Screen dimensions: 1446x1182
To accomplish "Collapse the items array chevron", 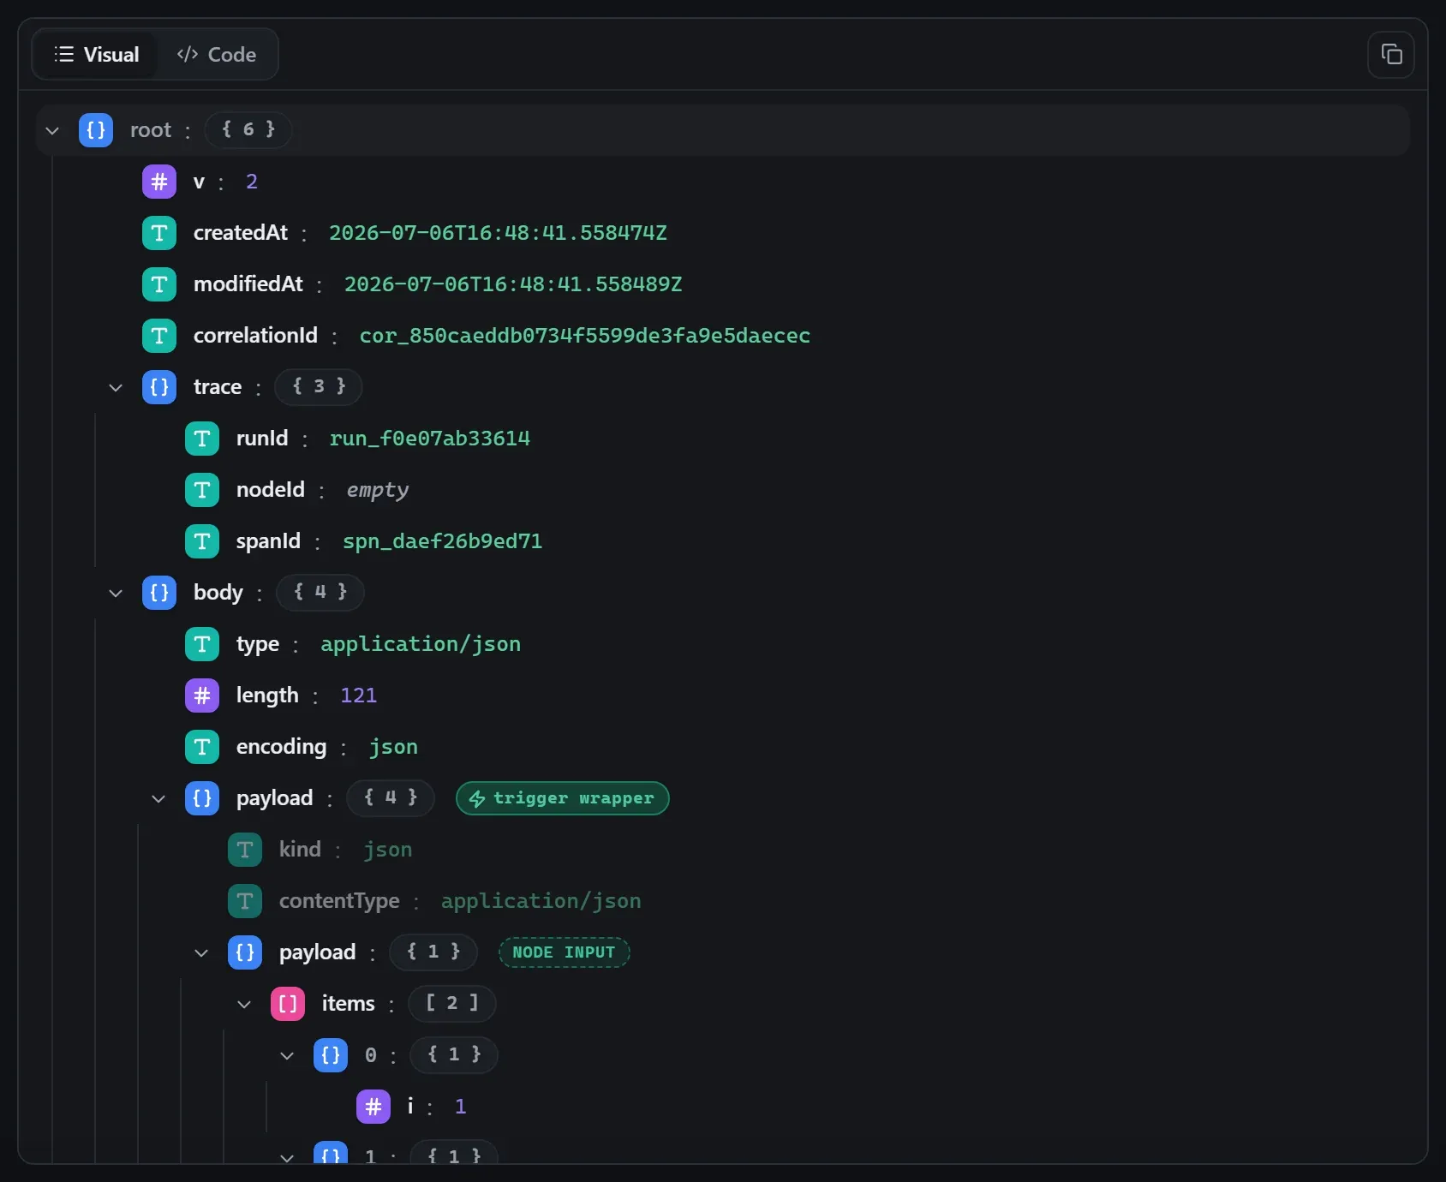I will (x=244, y=1004).
